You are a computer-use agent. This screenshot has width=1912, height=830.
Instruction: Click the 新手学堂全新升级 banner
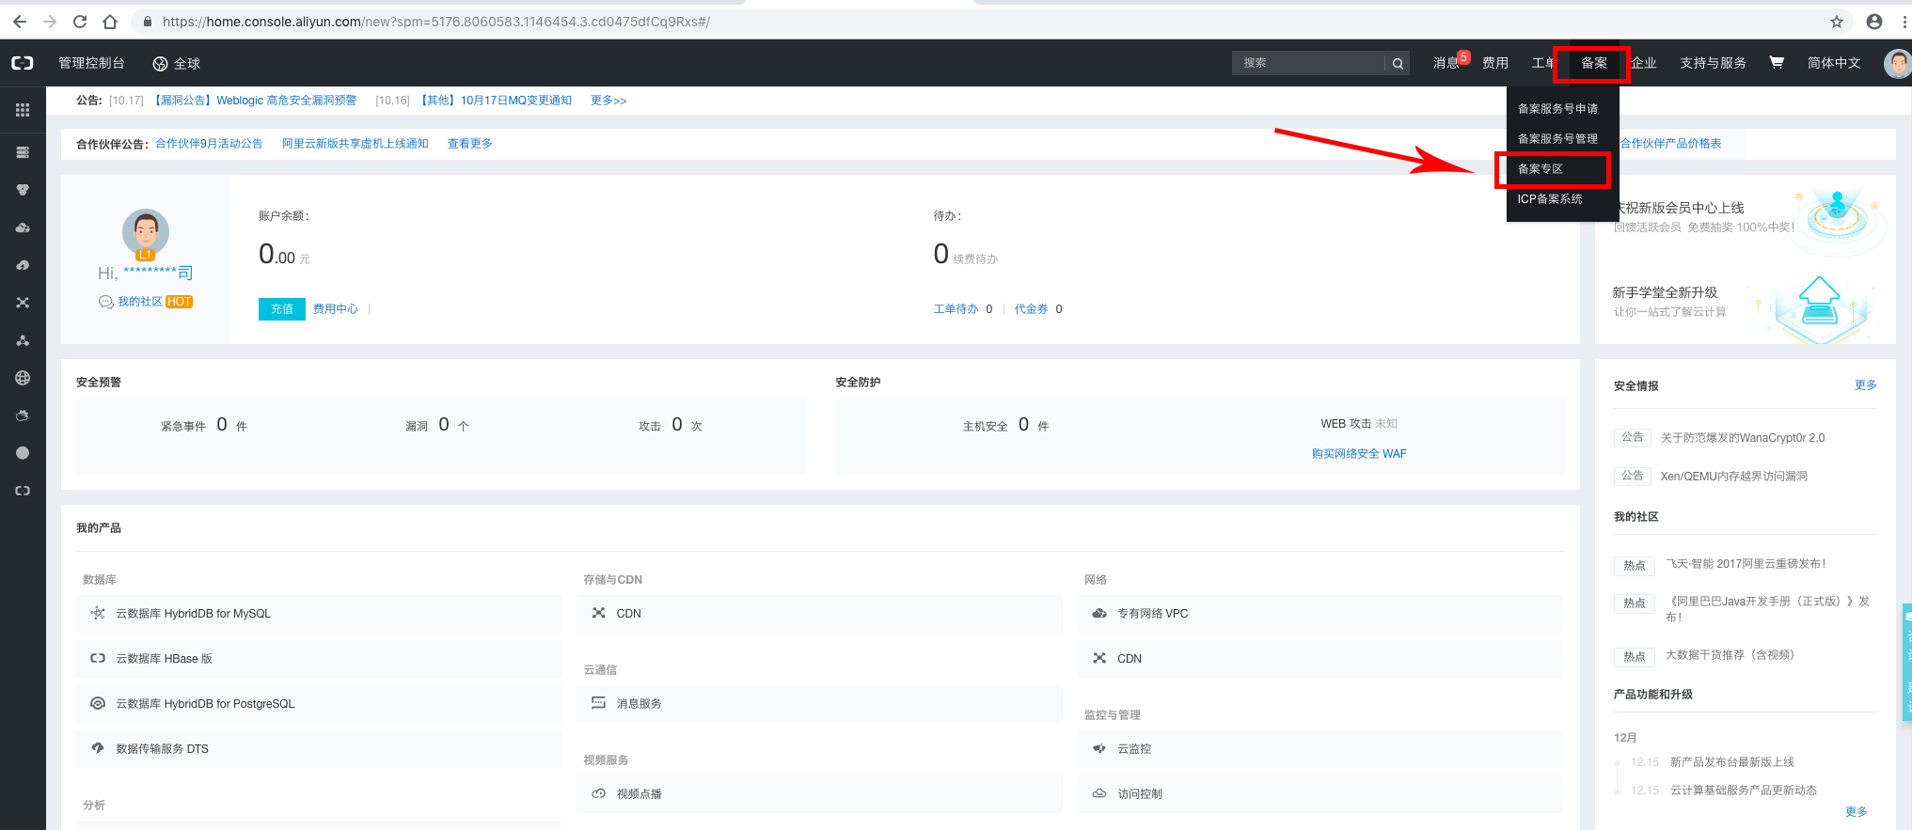pyautogui.click(x=1746, y=306)
